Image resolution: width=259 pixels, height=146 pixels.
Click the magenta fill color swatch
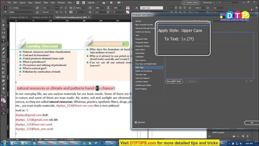click(x=4, y=109)
